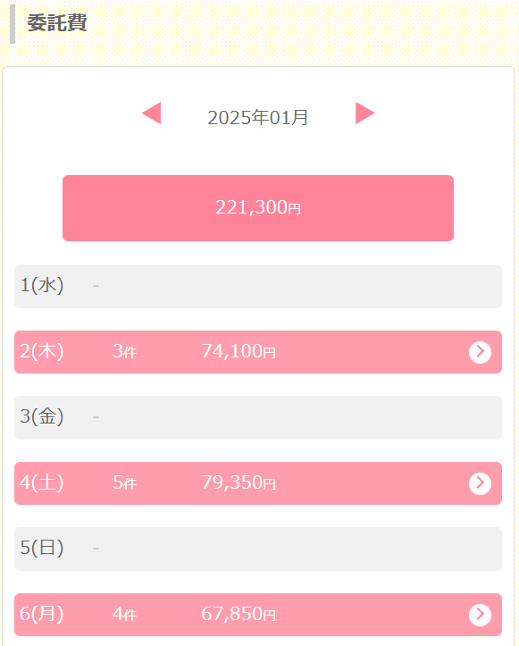Click the 67,850円 amount
Screen dimensions: 519x646
[x=239, y=614]
